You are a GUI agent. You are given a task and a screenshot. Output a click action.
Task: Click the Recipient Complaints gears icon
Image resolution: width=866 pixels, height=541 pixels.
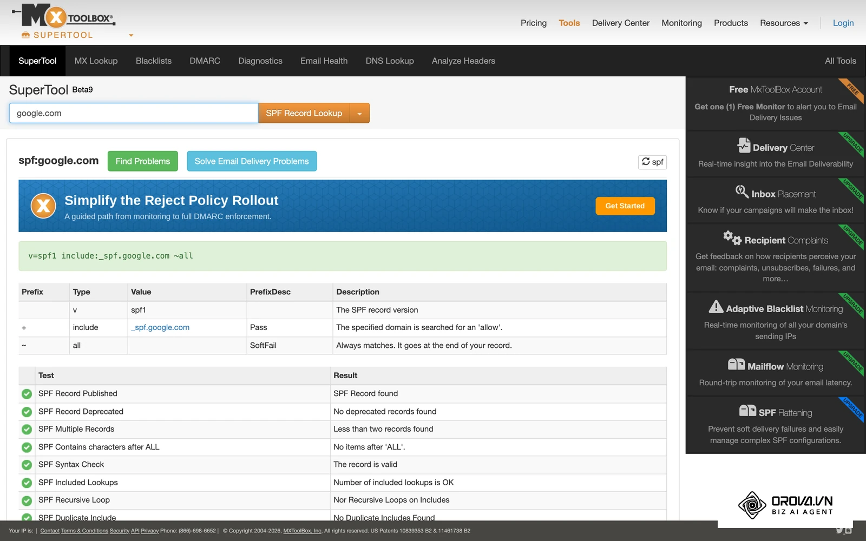tap(732, 237)
